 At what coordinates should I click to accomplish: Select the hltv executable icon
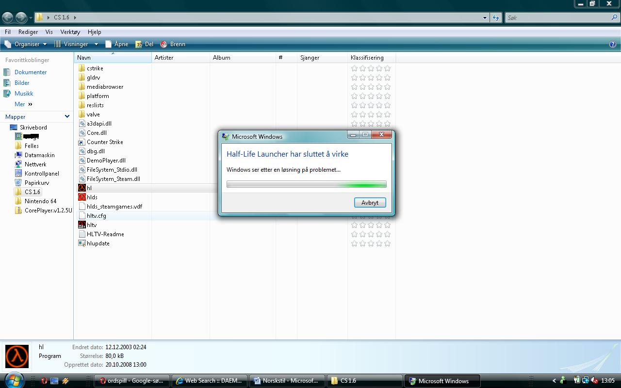tap(82, 225)
